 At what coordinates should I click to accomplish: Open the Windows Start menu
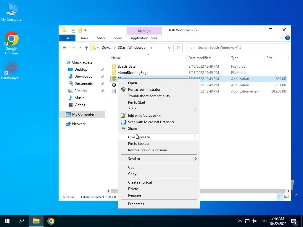(x=7, y=221)
